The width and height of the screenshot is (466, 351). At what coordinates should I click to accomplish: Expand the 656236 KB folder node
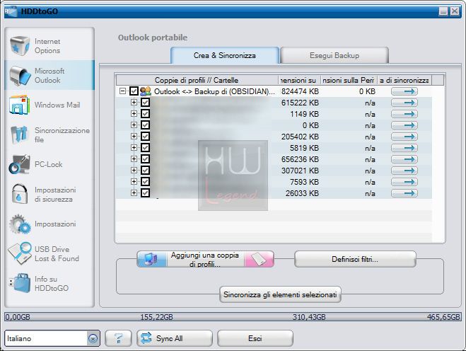tap(134, 159)
